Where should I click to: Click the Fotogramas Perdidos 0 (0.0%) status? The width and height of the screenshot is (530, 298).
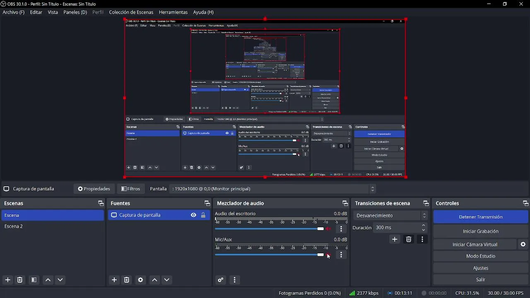point(310,293)
